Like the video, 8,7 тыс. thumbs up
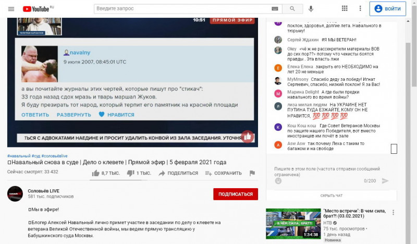417x244 pixels. 106,173
